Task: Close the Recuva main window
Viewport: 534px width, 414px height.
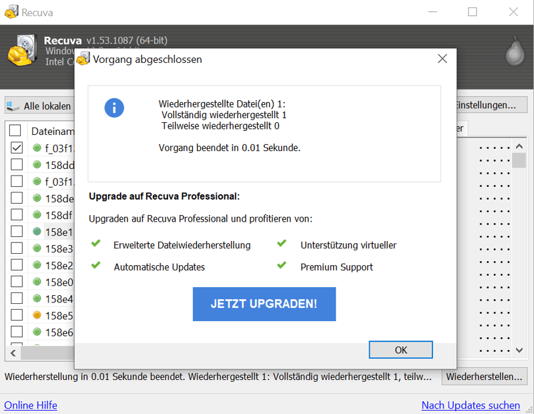Action: click(513, 12)
